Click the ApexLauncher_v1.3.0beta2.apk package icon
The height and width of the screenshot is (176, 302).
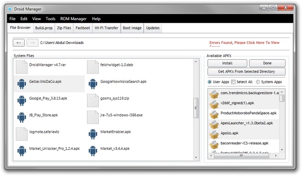(x=214, y=124)
